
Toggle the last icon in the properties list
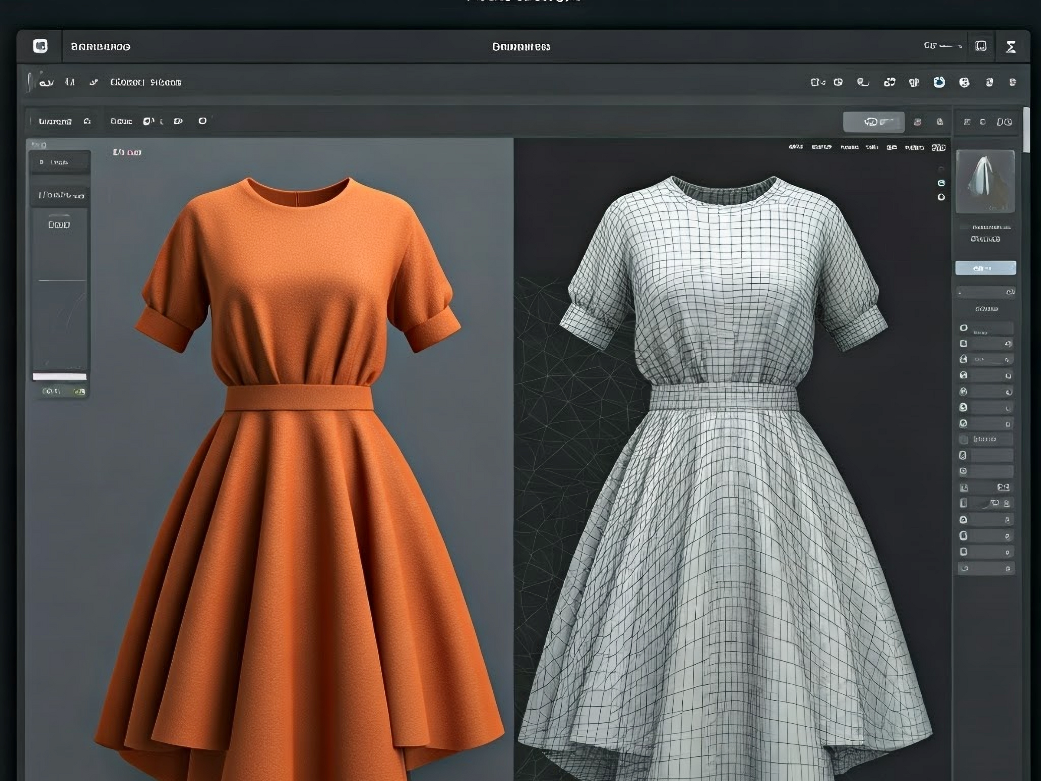pyautogui.click(x=964, y=568)
